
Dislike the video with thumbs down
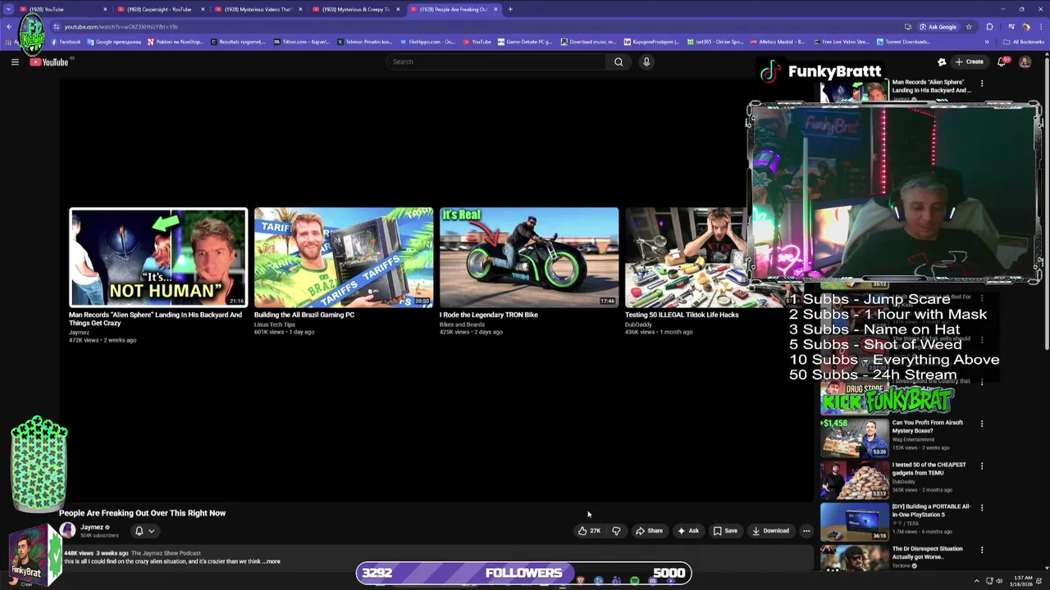pyautogui.click(x=617, y=531)
